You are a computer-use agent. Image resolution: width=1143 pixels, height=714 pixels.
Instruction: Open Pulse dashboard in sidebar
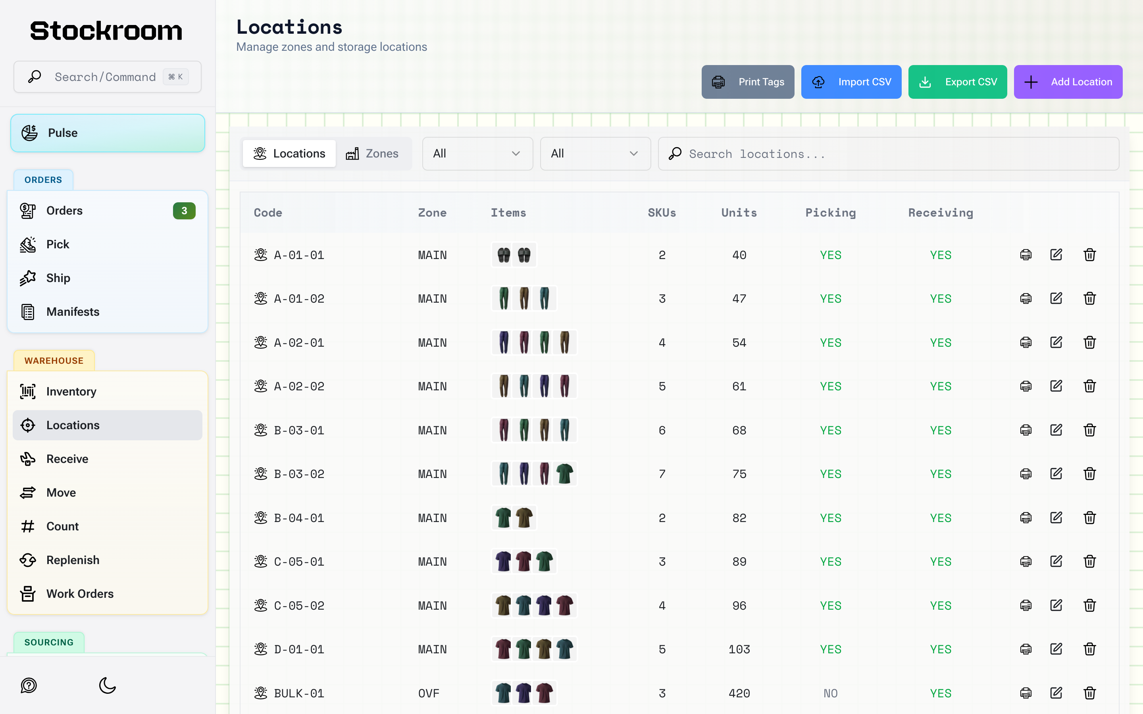tap(108, 133)
